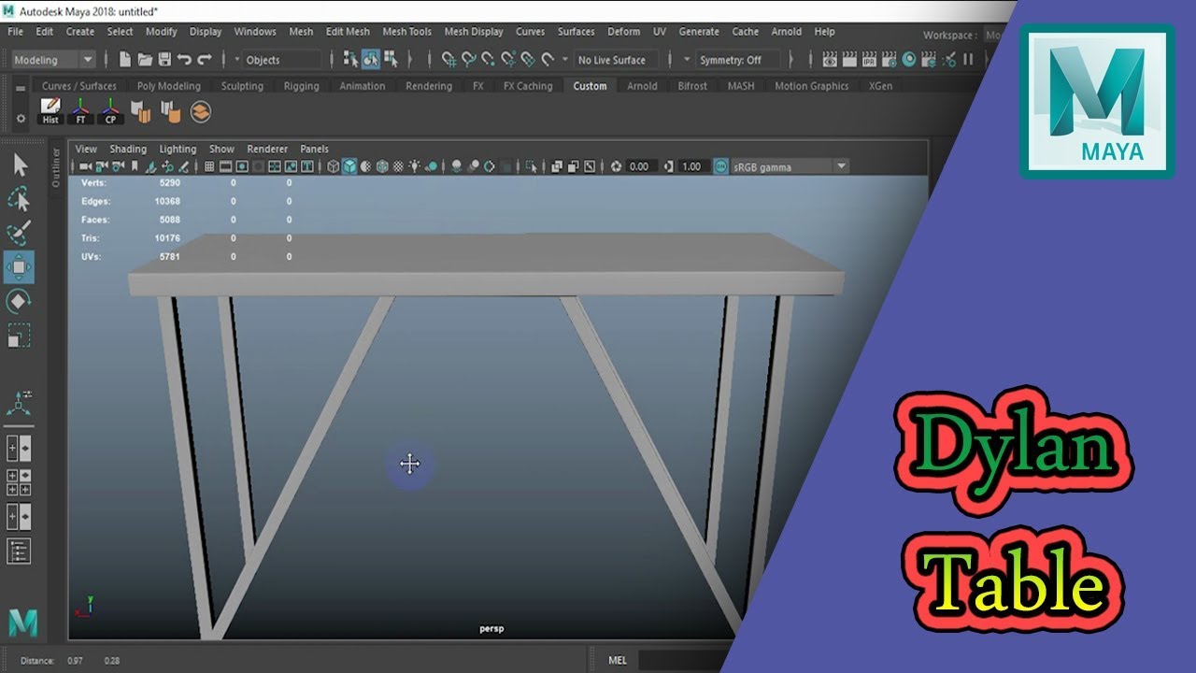Screen dimensions: 1196x673
Task: Activate the Lasso select tool
Action: point(19,199)
